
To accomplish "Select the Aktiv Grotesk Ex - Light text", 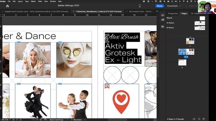I will coord(123,53).
